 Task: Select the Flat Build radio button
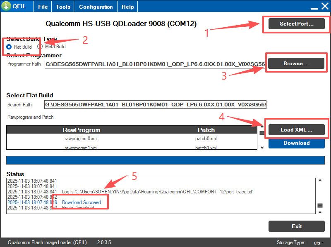(x=10, y=47)
